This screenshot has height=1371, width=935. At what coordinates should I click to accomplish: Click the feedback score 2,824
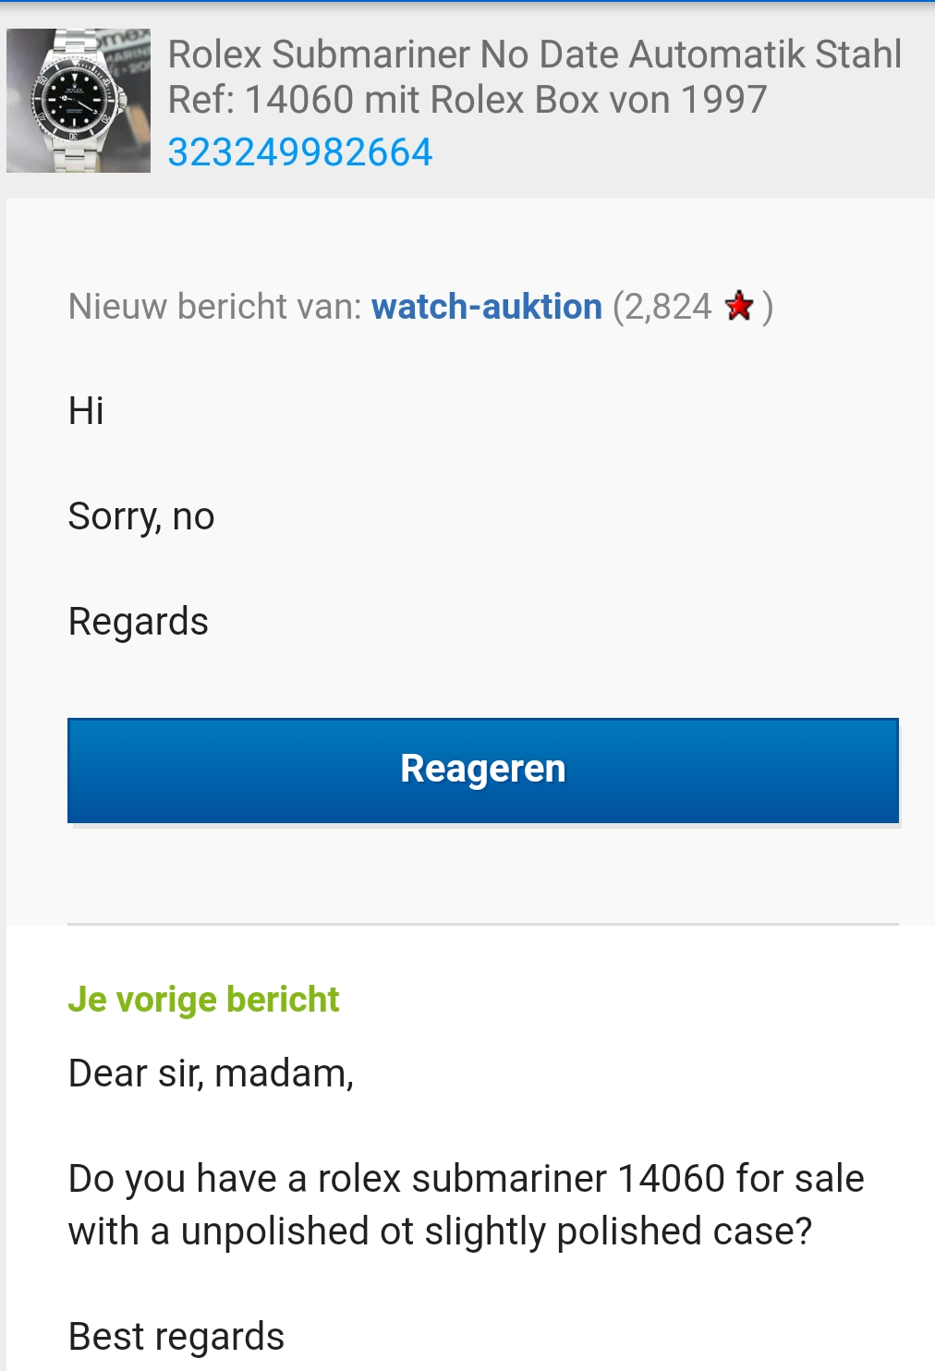point(668,307)
